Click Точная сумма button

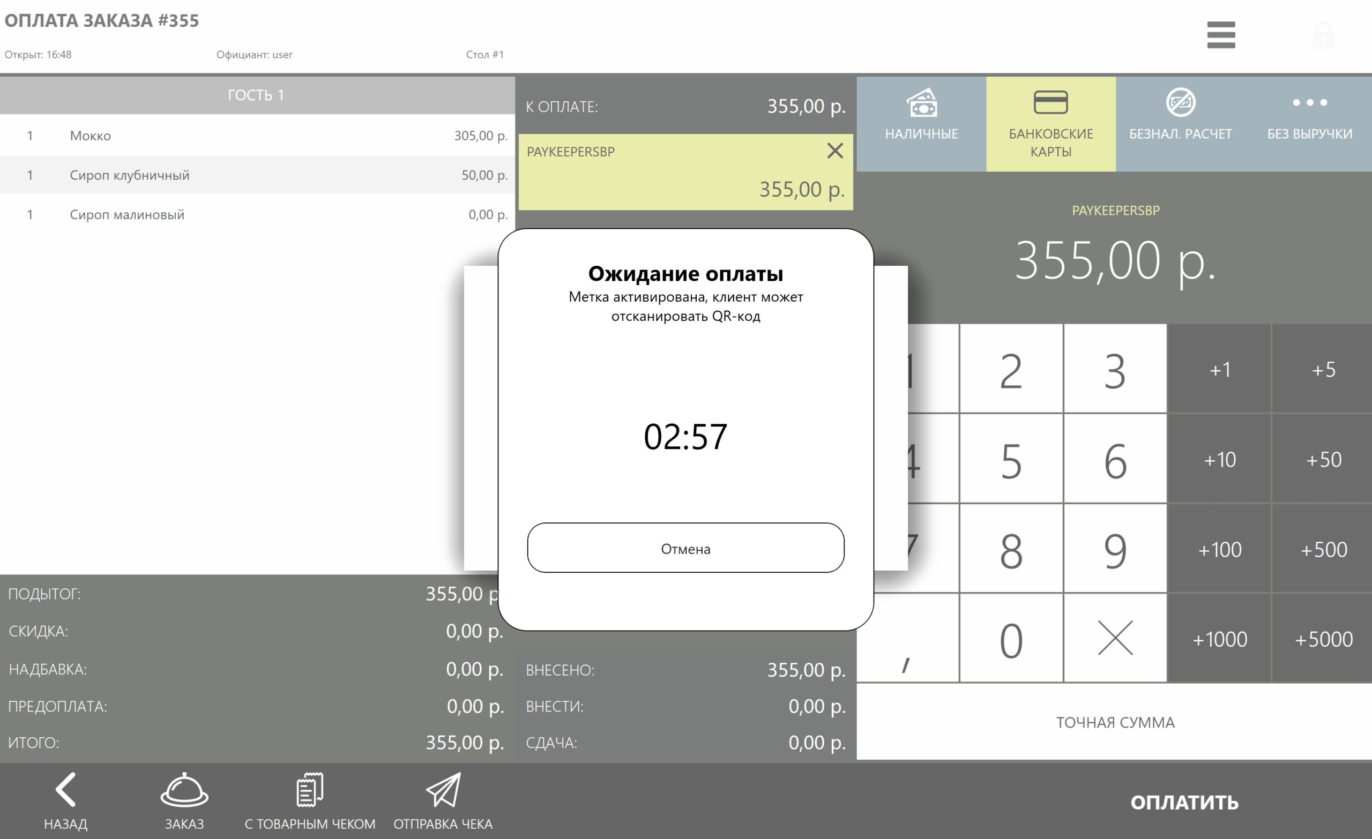1115,722
